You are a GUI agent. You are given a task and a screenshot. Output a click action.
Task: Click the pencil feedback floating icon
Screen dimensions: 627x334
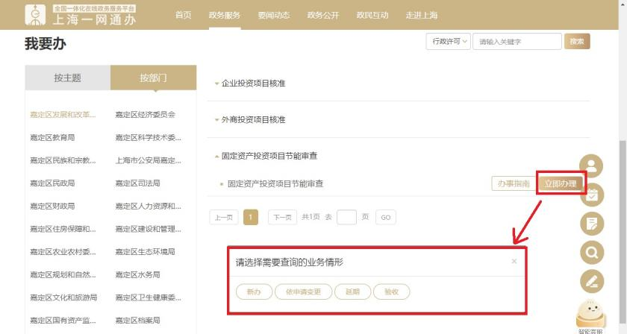click(x=592, y=281)
